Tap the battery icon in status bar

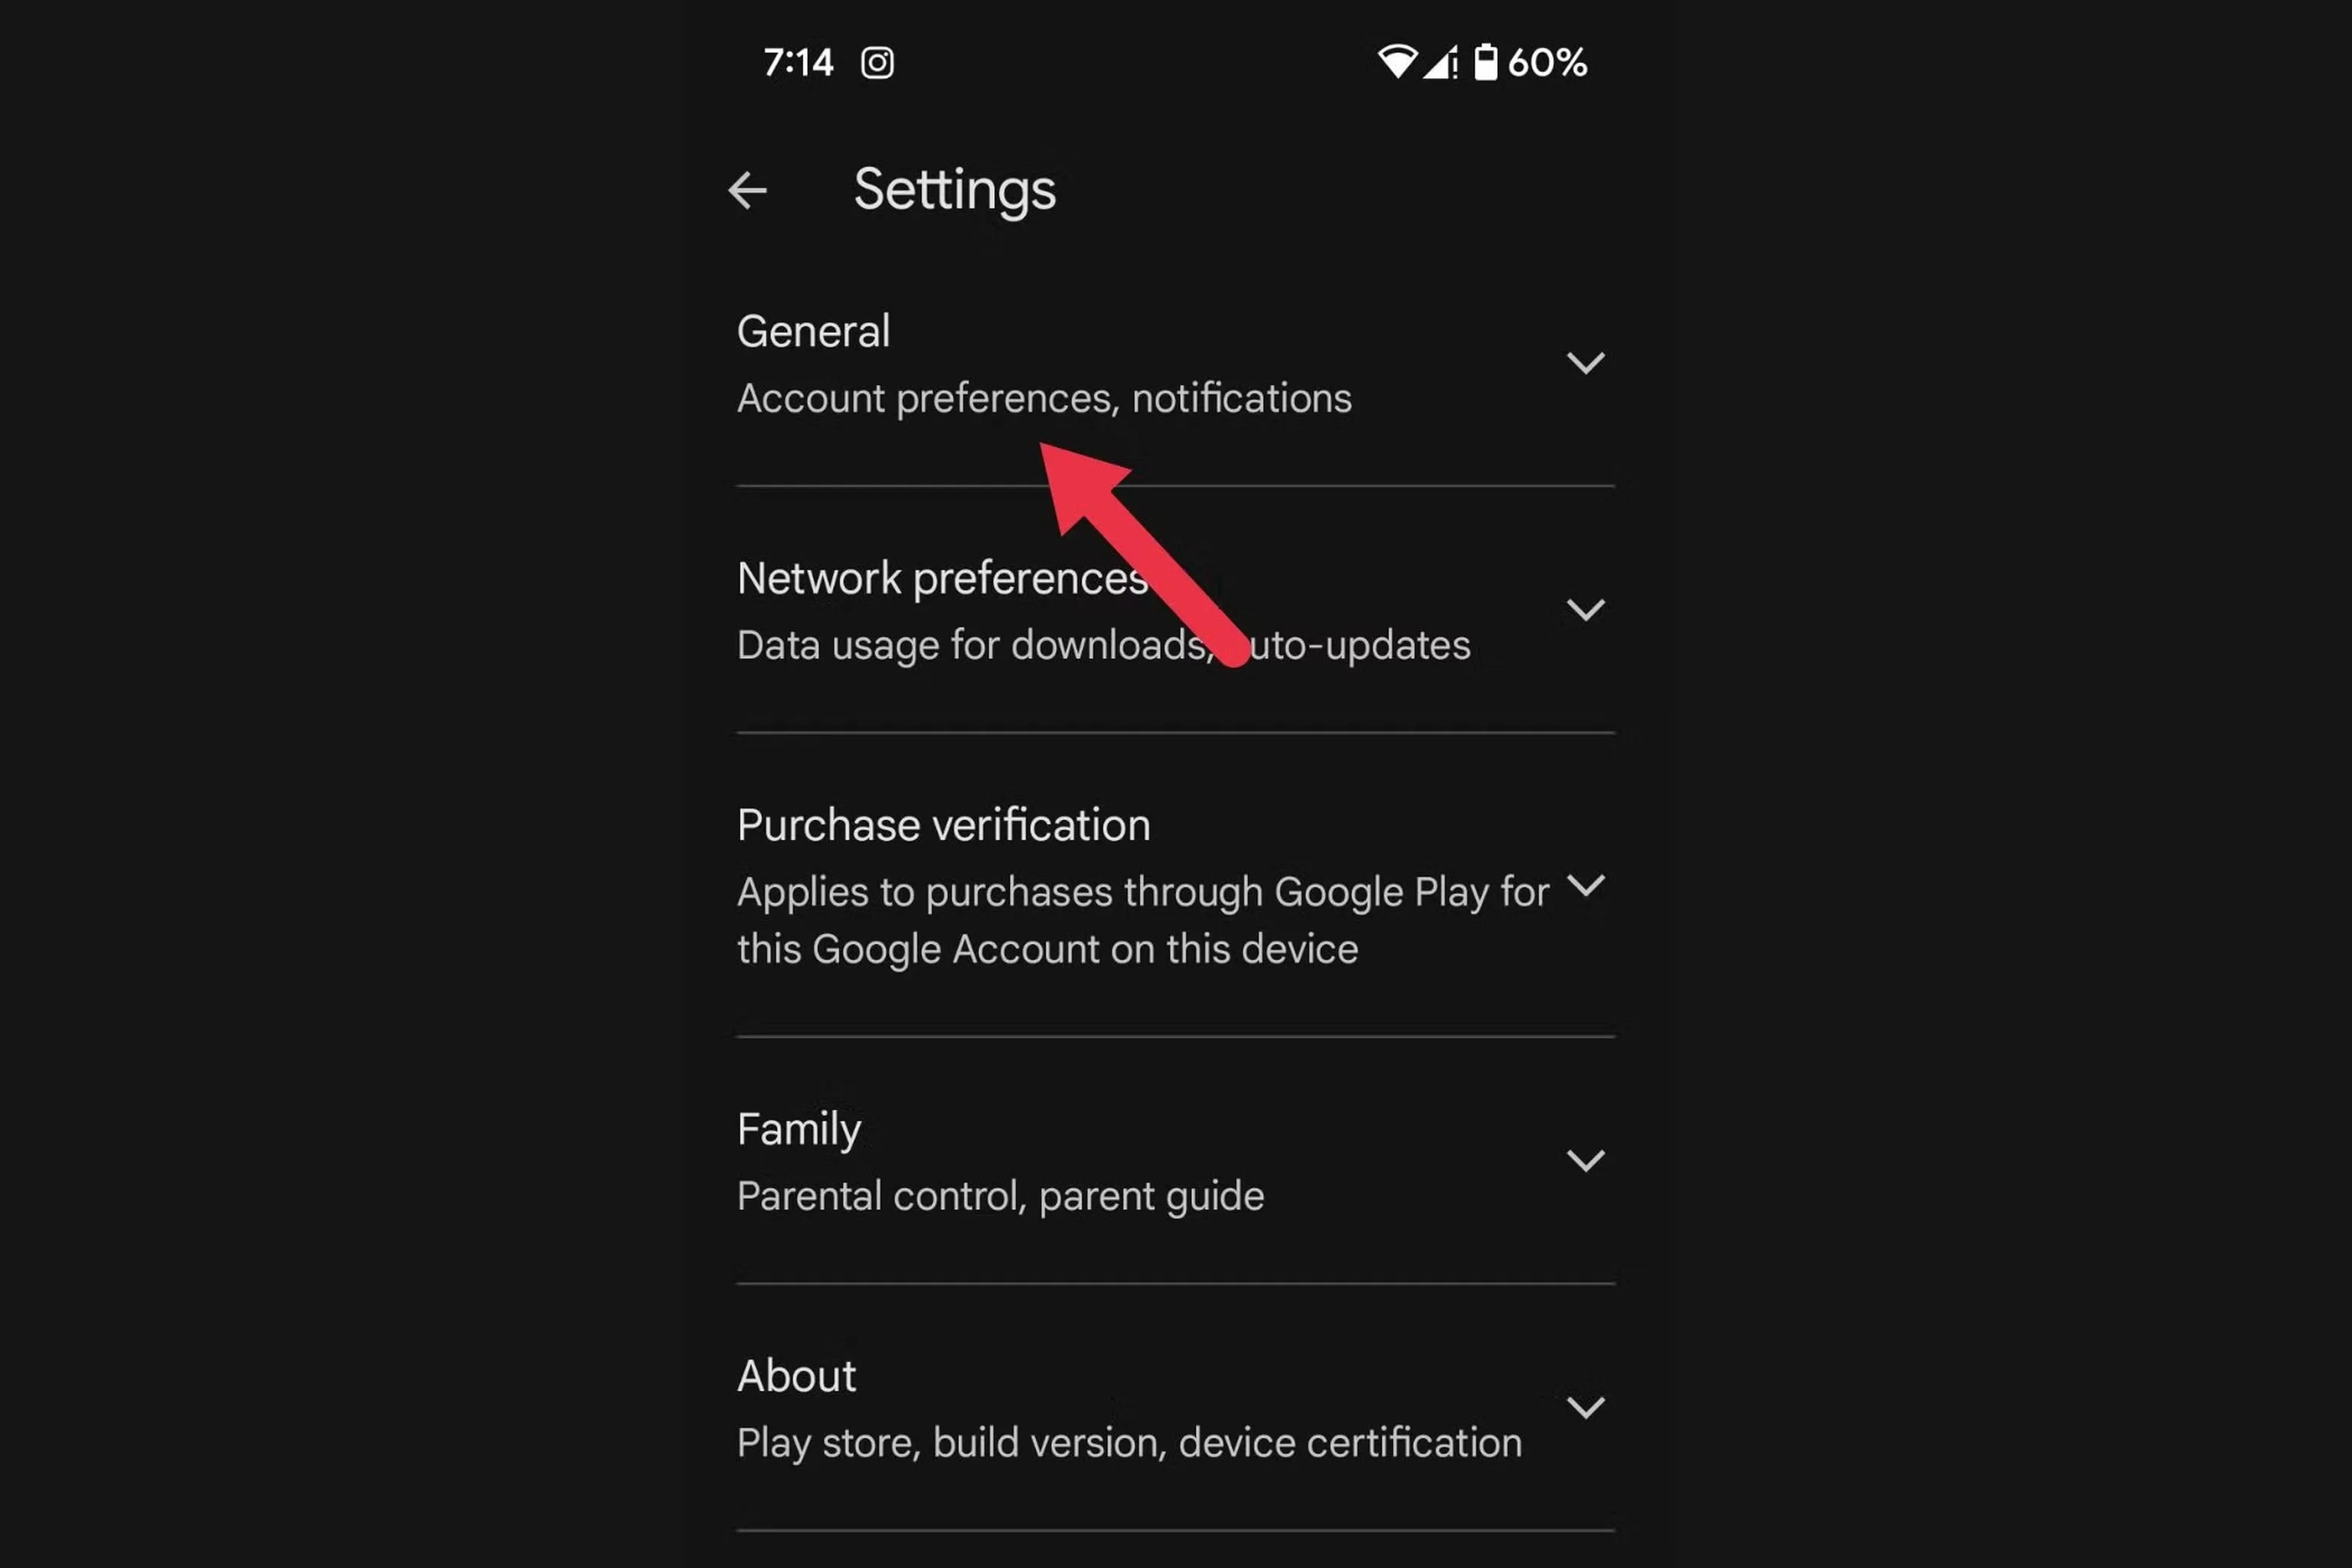tap(1486, 62)
